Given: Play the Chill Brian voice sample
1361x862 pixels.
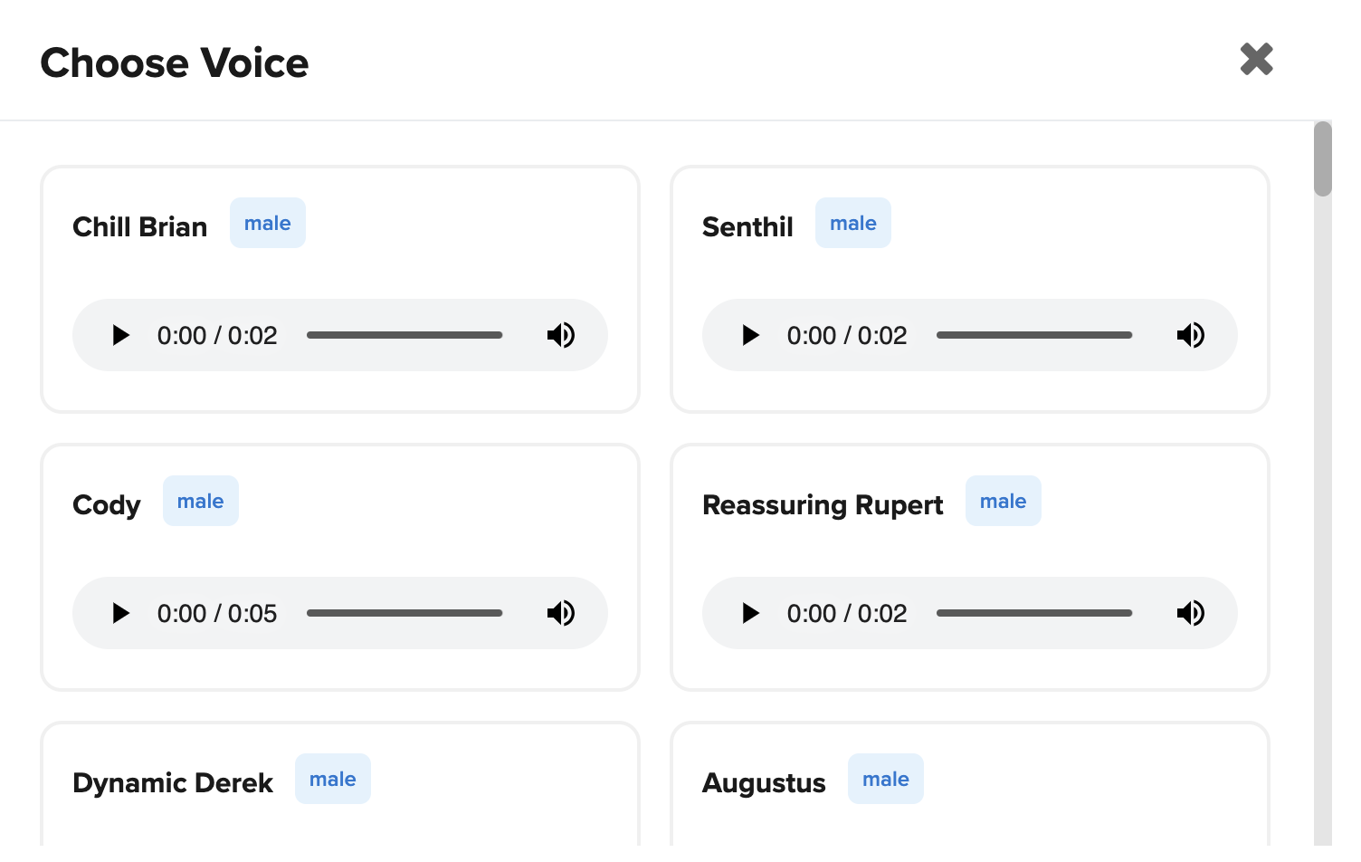Looking at the screenshot, I should coord(120,336).
